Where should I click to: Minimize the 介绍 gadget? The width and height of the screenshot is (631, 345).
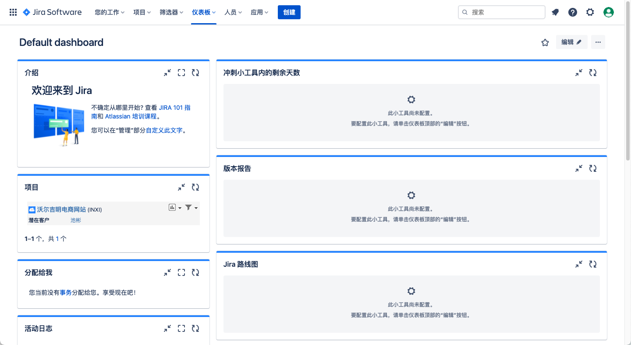(167, 73)
